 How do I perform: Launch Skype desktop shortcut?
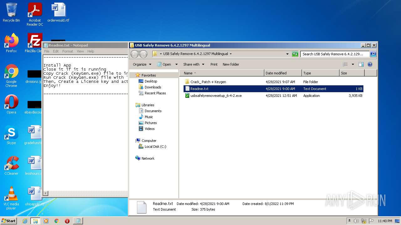click(x=11, y=135)
